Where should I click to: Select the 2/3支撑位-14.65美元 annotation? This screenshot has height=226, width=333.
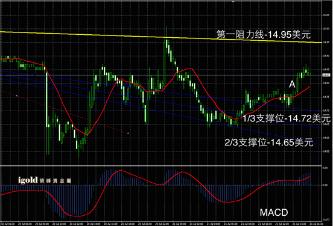click(269, 142)
